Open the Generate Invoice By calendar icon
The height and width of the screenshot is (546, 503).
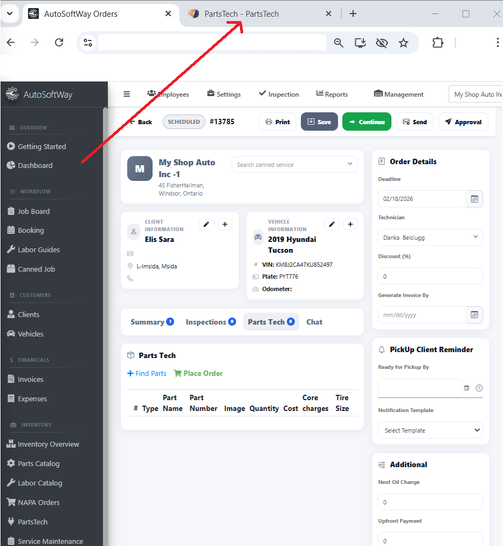[x=474, y=315]
